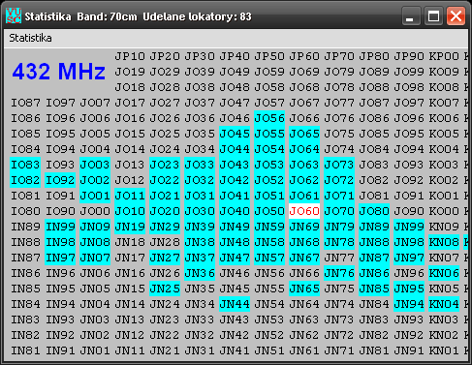Select locator IO92 cell
This screenshot has width=472, height=365.
point(60,180)
